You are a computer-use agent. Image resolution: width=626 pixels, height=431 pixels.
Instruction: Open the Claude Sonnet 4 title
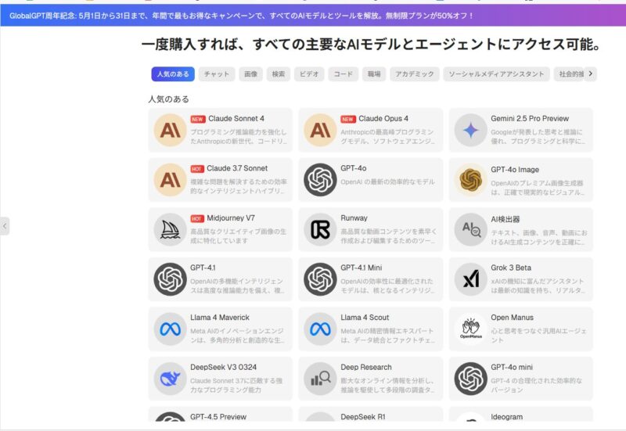pyautogui.click(x=236, y=119)
